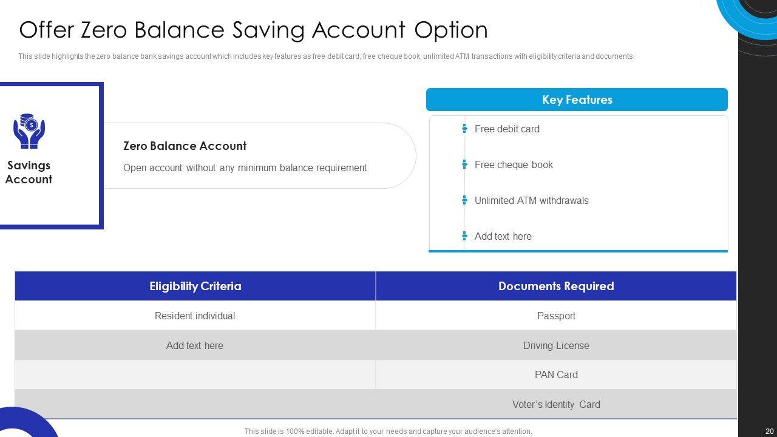The image size is (777, 437).
Task: Click the savings account hands-with-coins icon
Action: click(29, 131)
